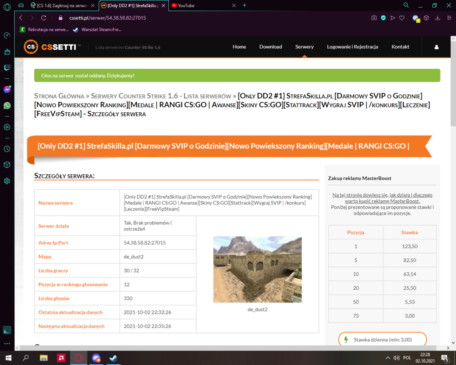Open a new tab with plus button
Viewport: 456px width, 365px height.
[x=244, y=5]
